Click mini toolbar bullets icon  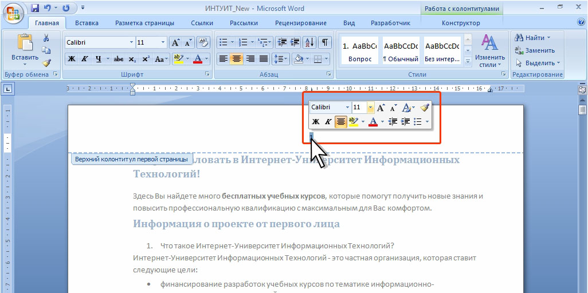417,121
